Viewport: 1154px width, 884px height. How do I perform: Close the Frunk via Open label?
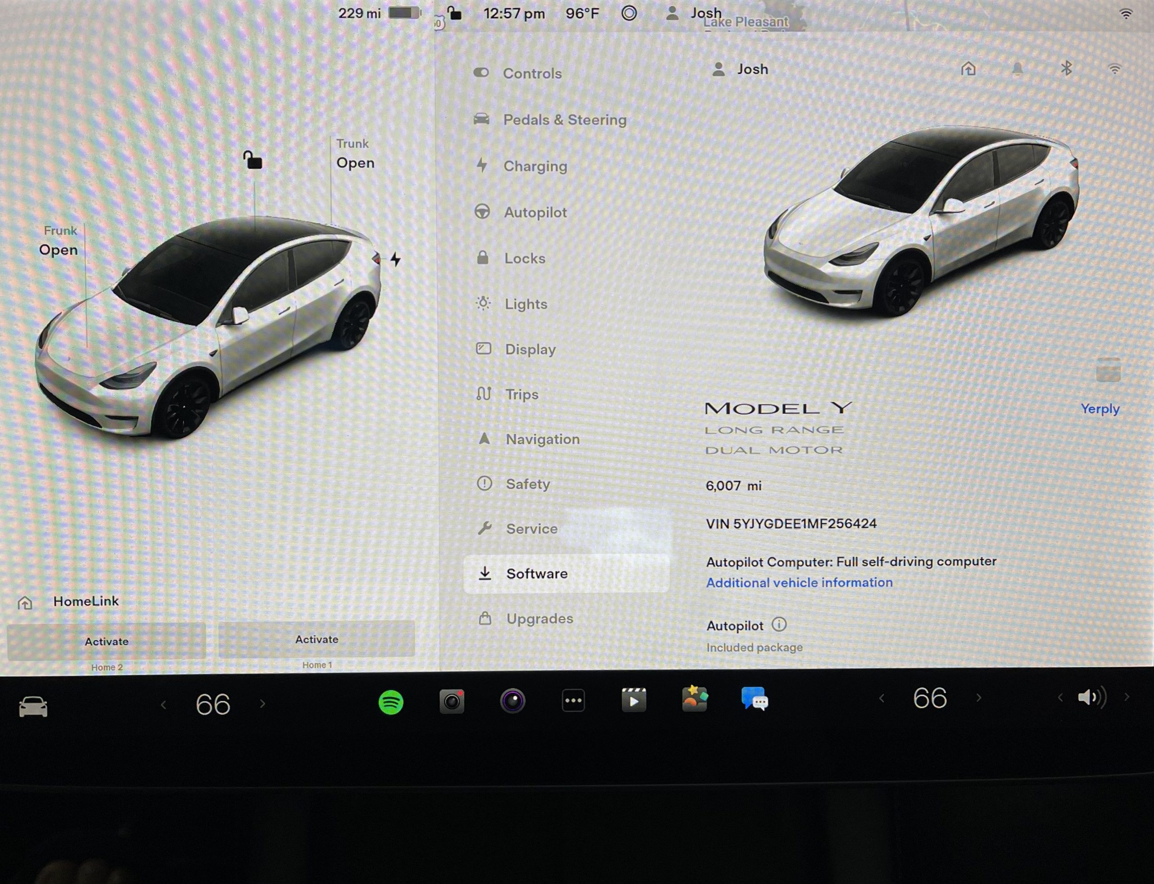[x=59, y=250]
